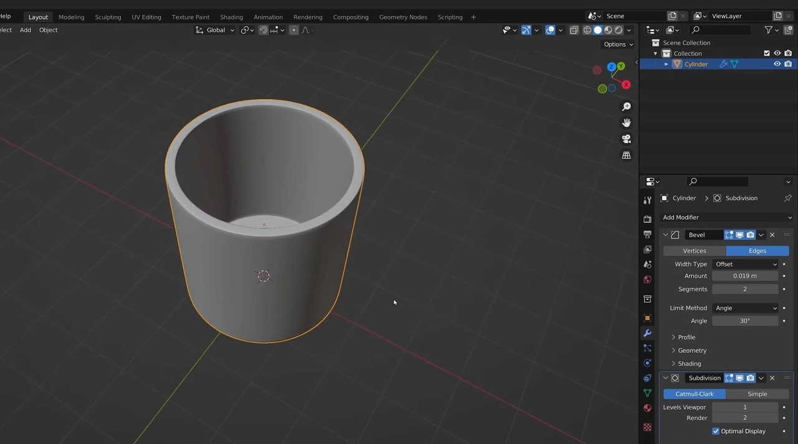Open the outliner filter dropdown
798x444 pixels.
click(772, 30)
